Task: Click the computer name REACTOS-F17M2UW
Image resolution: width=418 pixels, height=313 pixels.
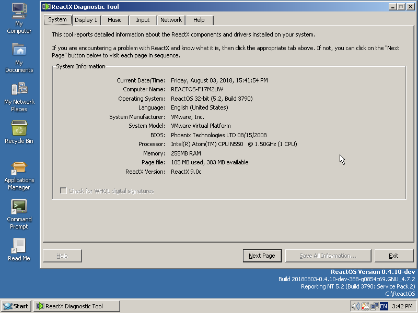Action: pos(197,89)
